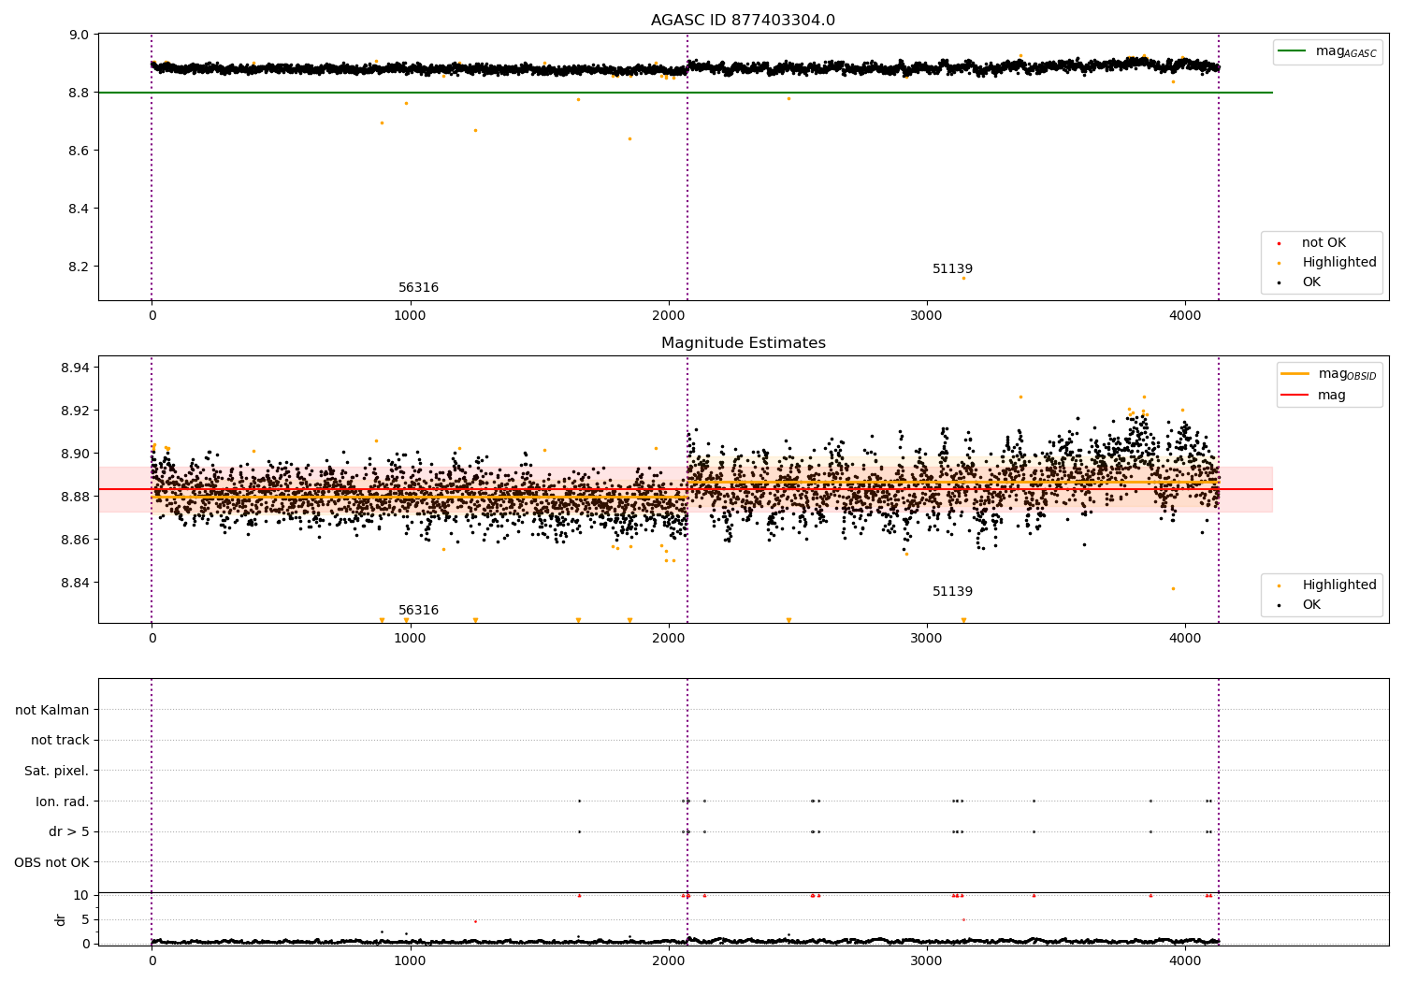The width and height of the screenshot is (1403, 982).
Task: Click the "OBS not OK" row label
Action: [51, 863]
